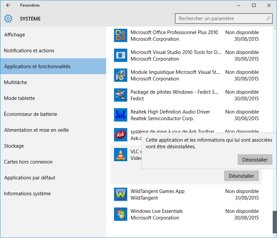
Task: Select Applications et fonctionnalités in sidebar
Action: (53, 66)
